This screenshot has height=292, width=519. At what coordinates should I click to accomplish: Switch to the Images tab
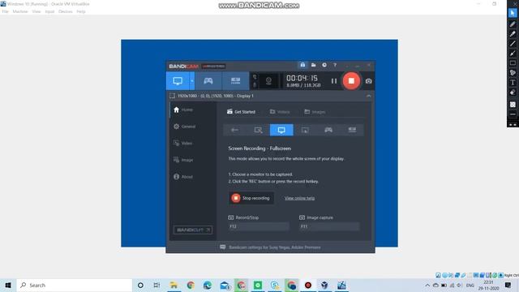click(x=315, y=112)
